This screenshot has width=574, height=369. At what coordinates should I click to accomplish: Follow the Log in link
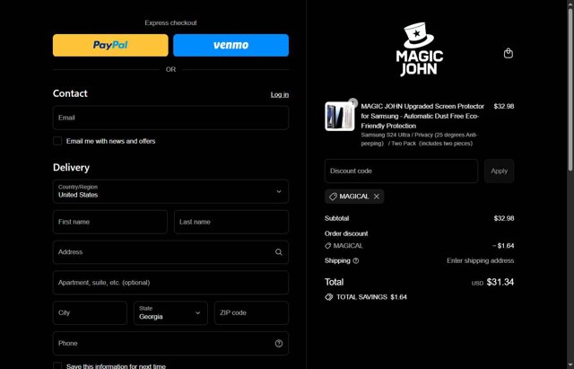pos(280,94)
